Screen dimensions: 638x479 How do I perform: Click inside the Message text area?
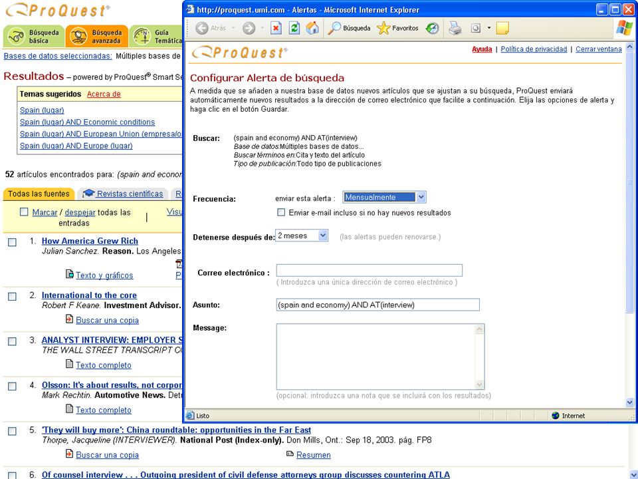[x=376, y=357]
